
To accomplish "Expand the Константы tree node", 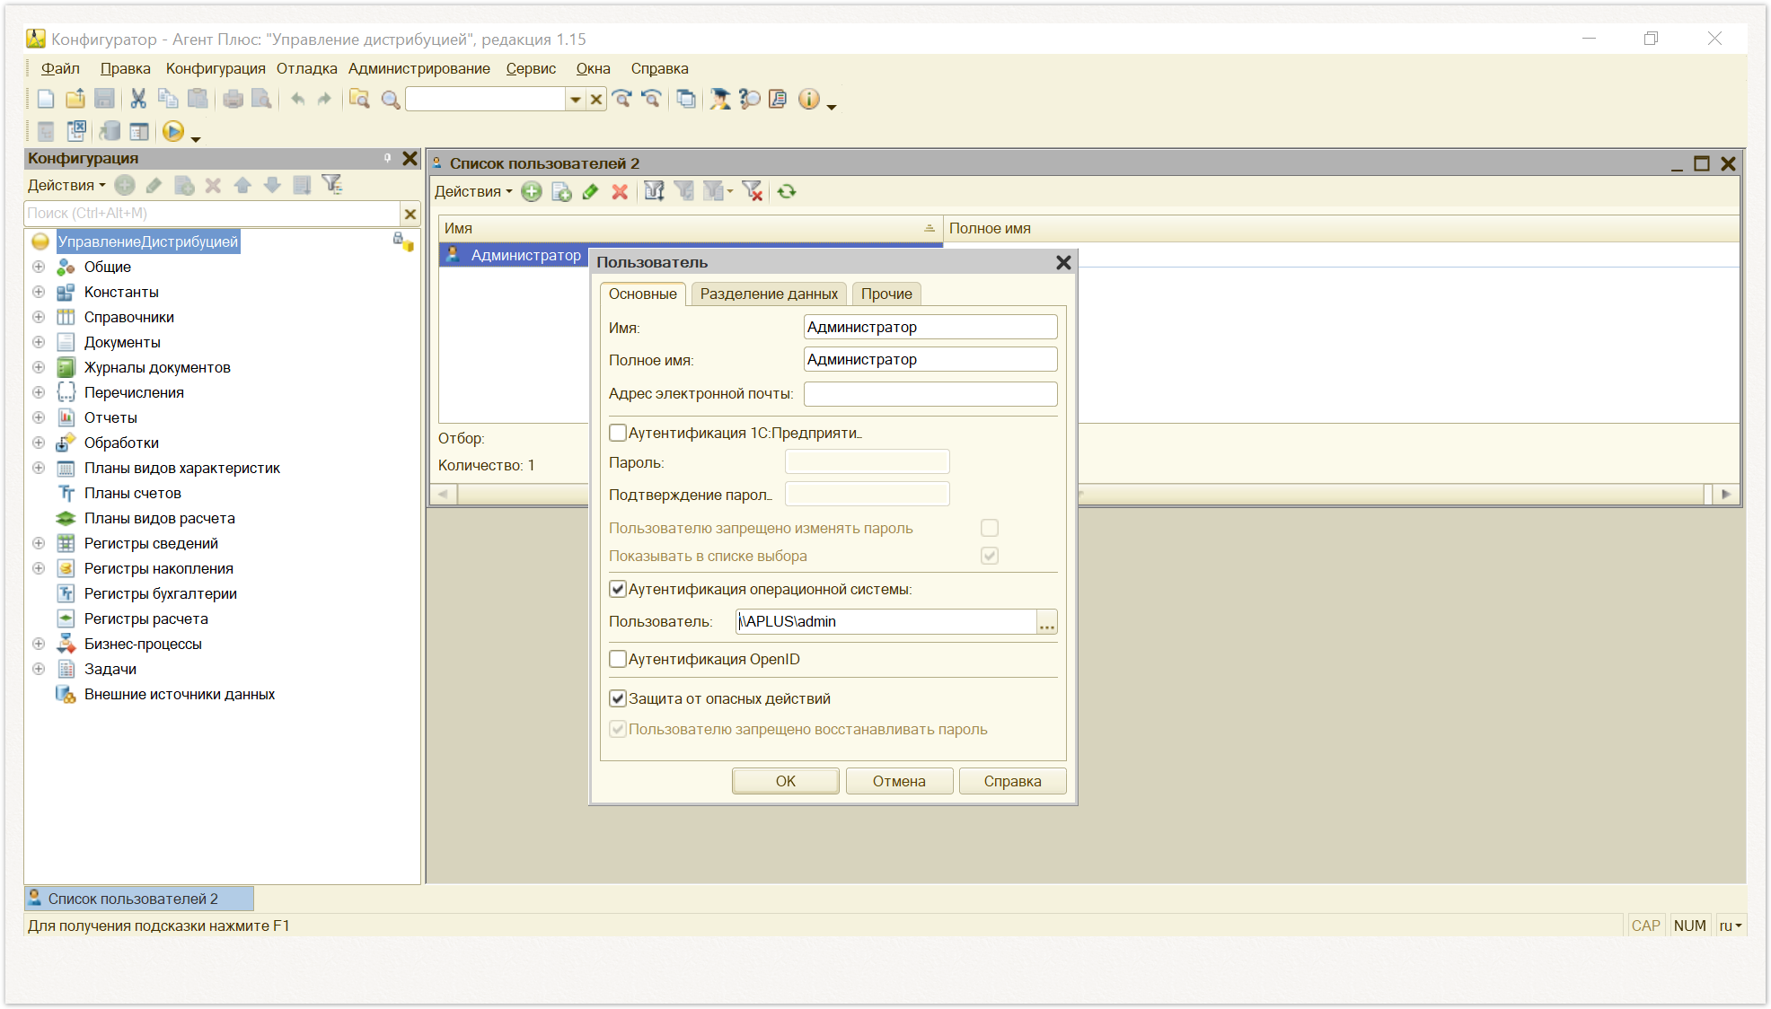I will pos(39,292).
